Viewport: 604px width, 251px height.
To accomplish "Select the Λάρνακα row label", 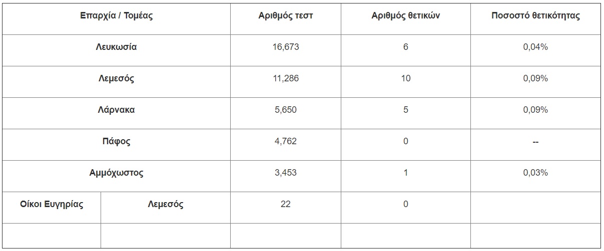I will 116,110.
